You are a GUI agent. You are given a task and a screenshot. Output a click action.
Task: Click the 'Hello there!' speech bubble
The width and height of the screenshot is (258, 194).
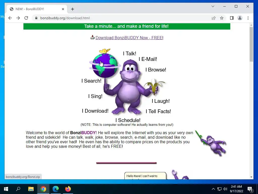[x=145, y=176]
